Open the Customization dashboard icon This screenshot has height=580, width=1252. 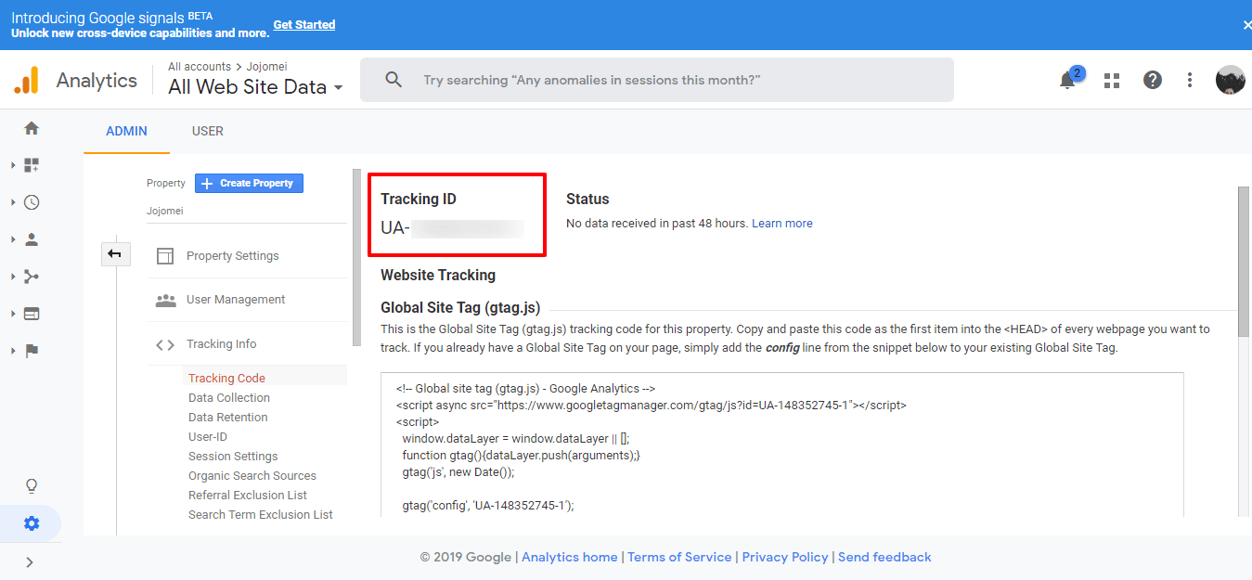32,165
